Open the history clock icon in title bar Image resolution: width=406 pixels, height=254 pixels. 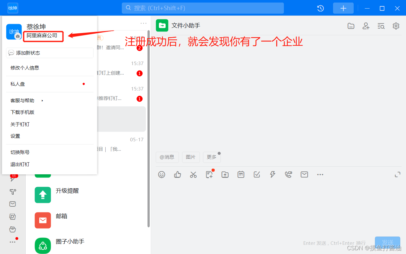pyautogui.click(x=321, y=8)
